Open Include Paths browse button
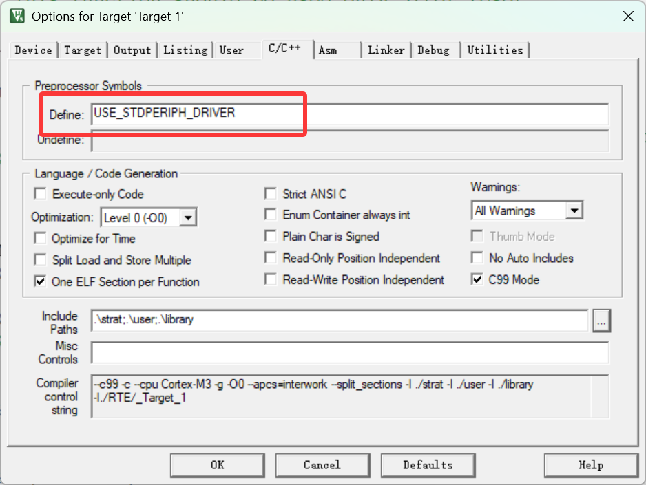Viewport: 646px width, 485px height. click(601, 321)
